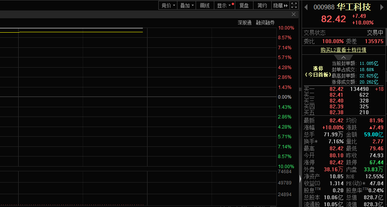This screenshot has height=207, width=387.
Task: Open the 叠加 overlay dropdown
Action: [x=187, y=5]
